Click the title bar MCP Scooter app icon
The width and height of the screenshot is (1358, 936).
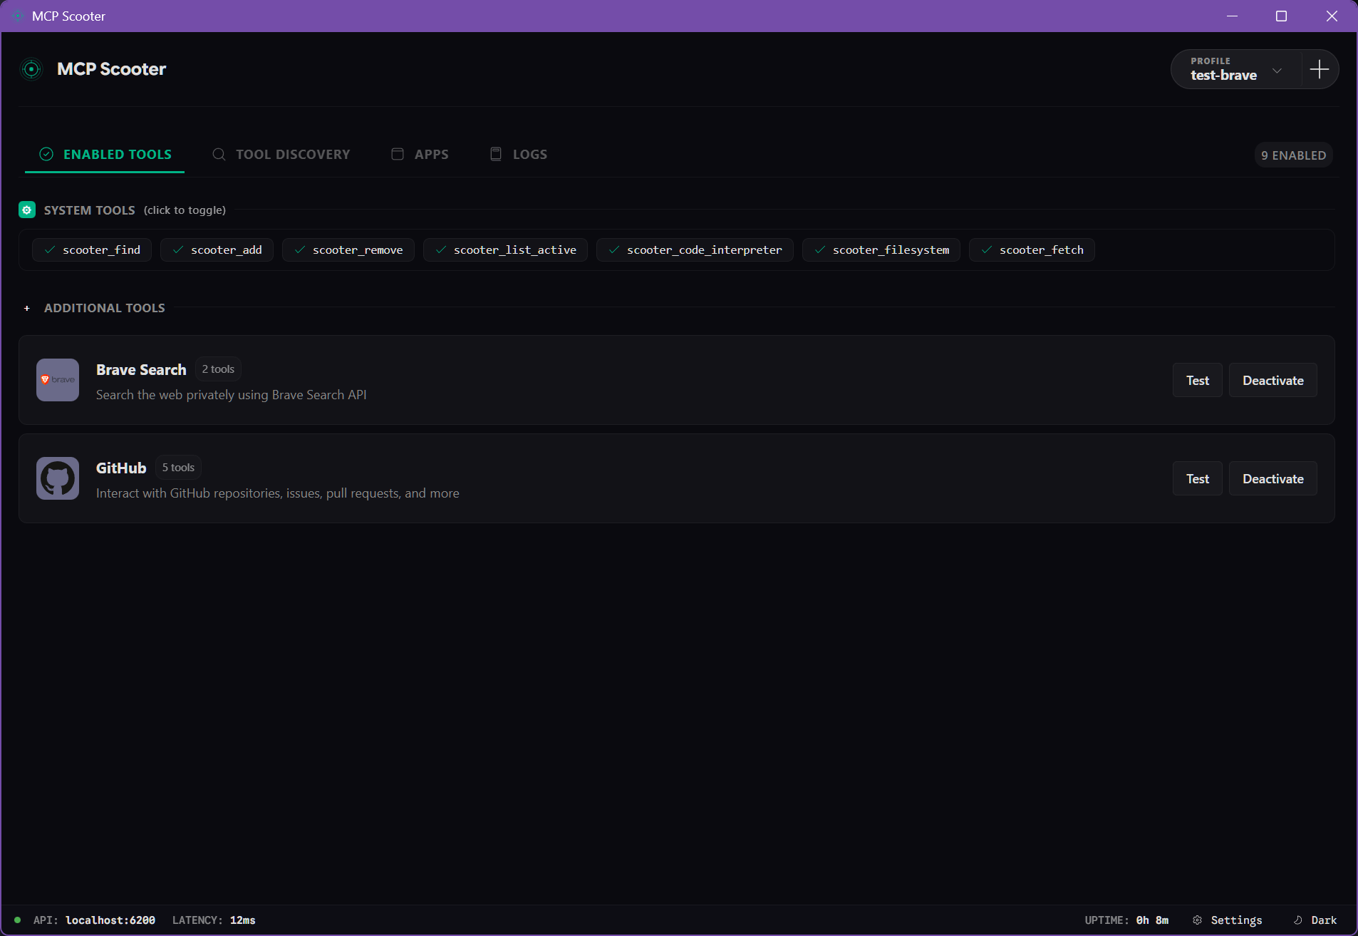(18, 16)
